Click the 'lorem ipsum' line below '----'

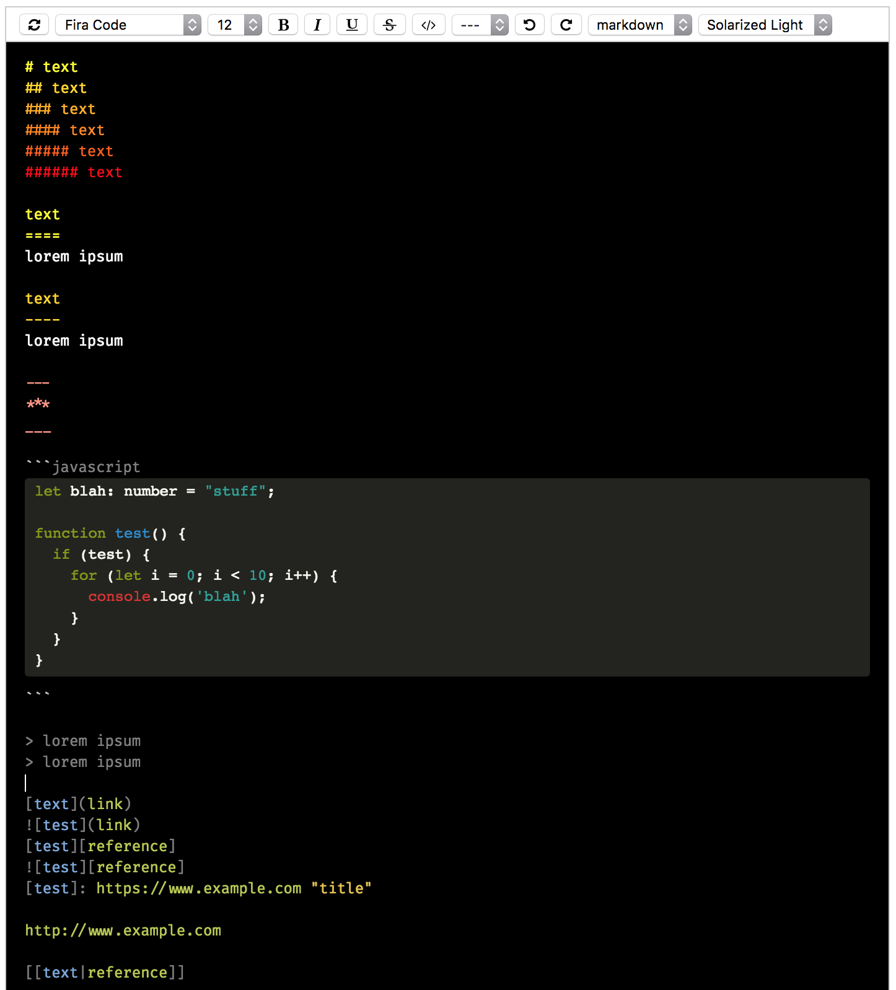[x=74, y=341]
